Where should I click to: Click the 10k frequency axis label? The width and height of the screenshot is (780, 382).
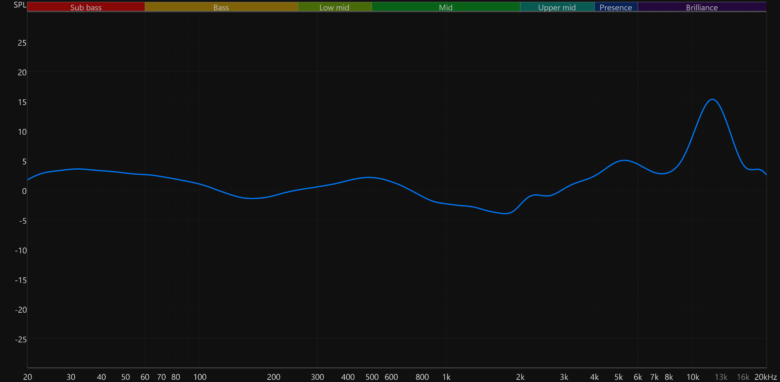[693, 377]
